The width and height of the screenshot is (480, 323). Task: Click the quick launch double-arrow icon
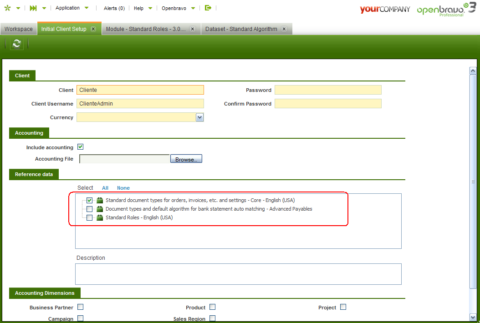click(x=33, y=8)
